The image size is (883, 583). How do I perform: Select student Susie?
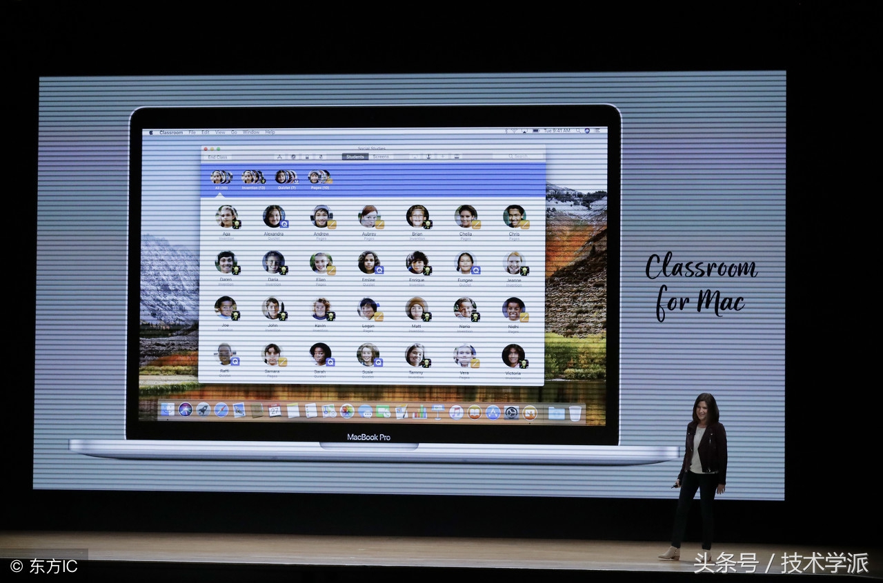coord(368,360)
